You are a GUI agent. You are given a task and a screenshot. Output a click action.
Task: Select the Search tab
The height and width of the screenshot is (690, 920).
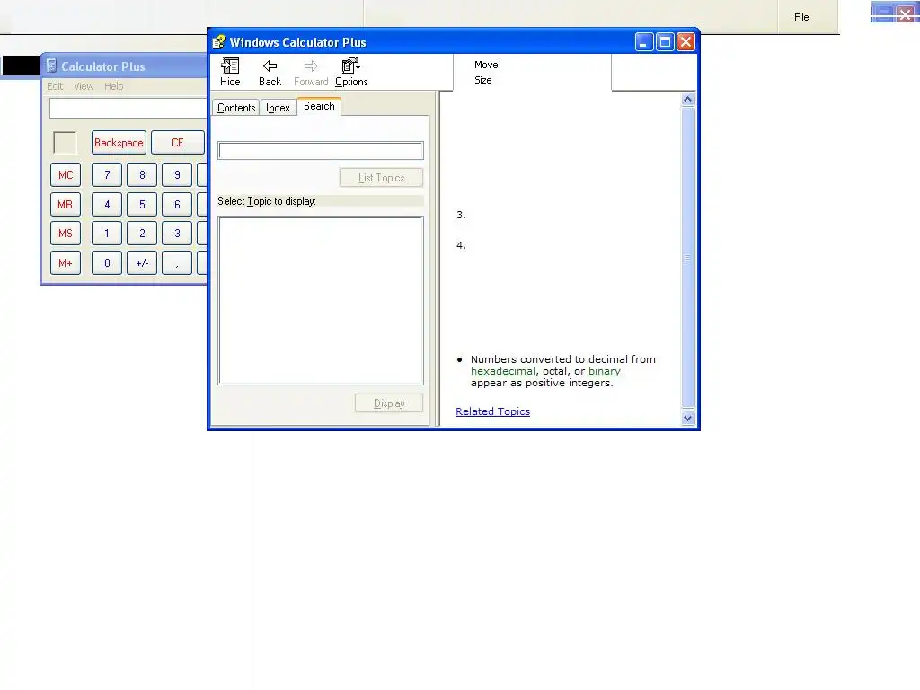(319, 106)
